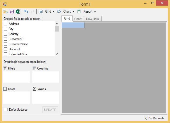The image size is (170, 123).
Task: Expand the Report dropdown arrow
Action: click(x=95, y=11)
